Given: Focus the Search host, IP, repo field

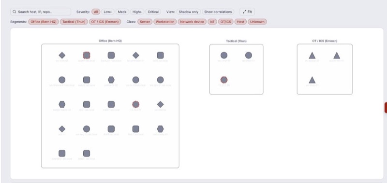Looking at the screenshot, I should (41, 12).
